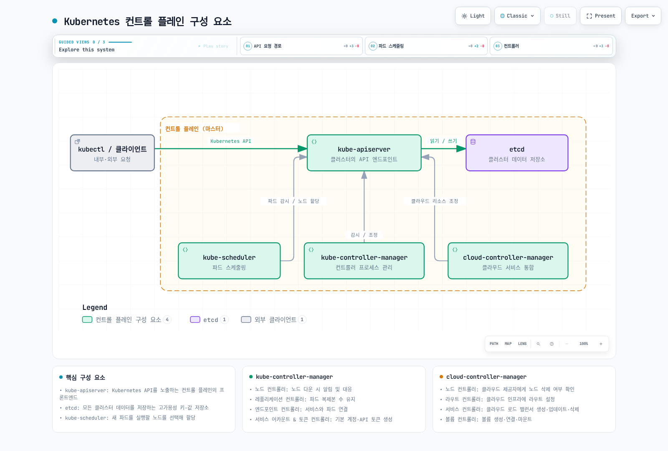This screenshot has width=668, height=451.
Task: Toggle legend filter 컨트롤 플레인 구성 요소
Action: coord(127,319)
